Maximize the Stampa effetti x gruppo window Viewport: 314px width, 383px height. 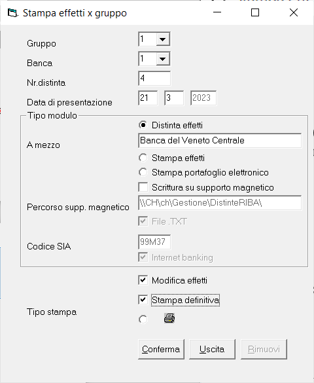click(255, 12)
